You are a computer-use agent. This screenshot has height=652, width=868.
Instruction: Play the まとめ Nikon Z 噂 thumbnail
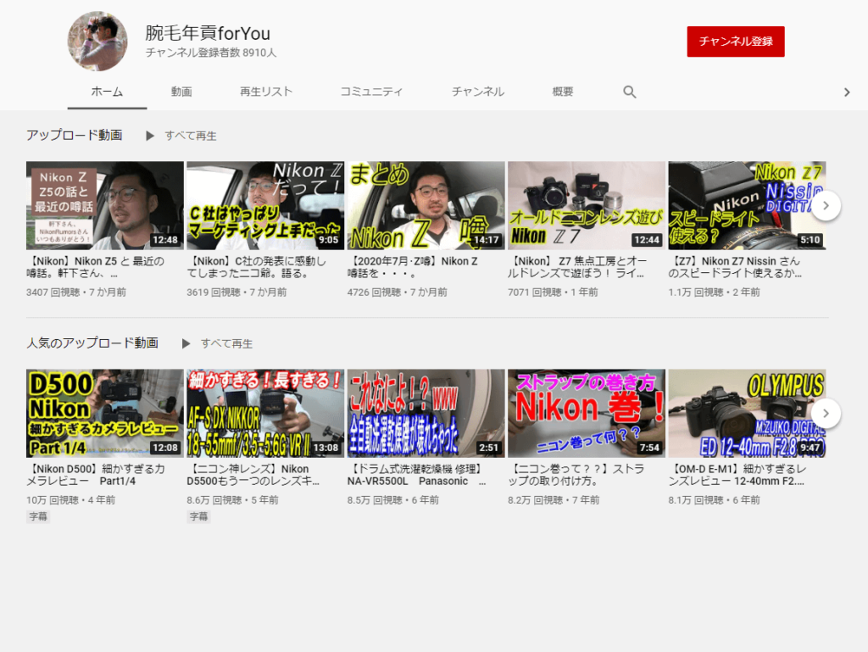[426, 205]
